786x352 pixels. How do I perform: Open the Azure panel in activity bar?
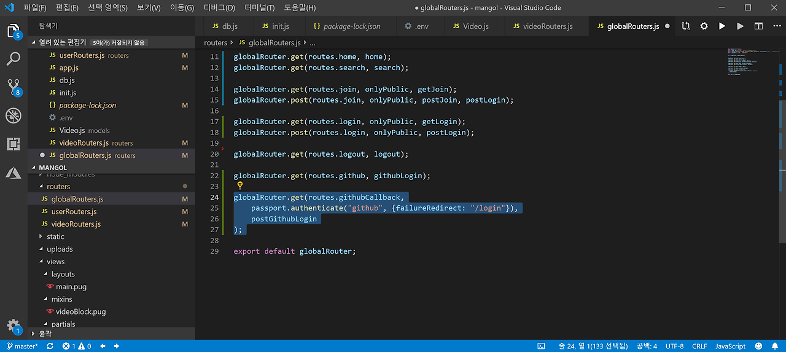pos(14,173)
